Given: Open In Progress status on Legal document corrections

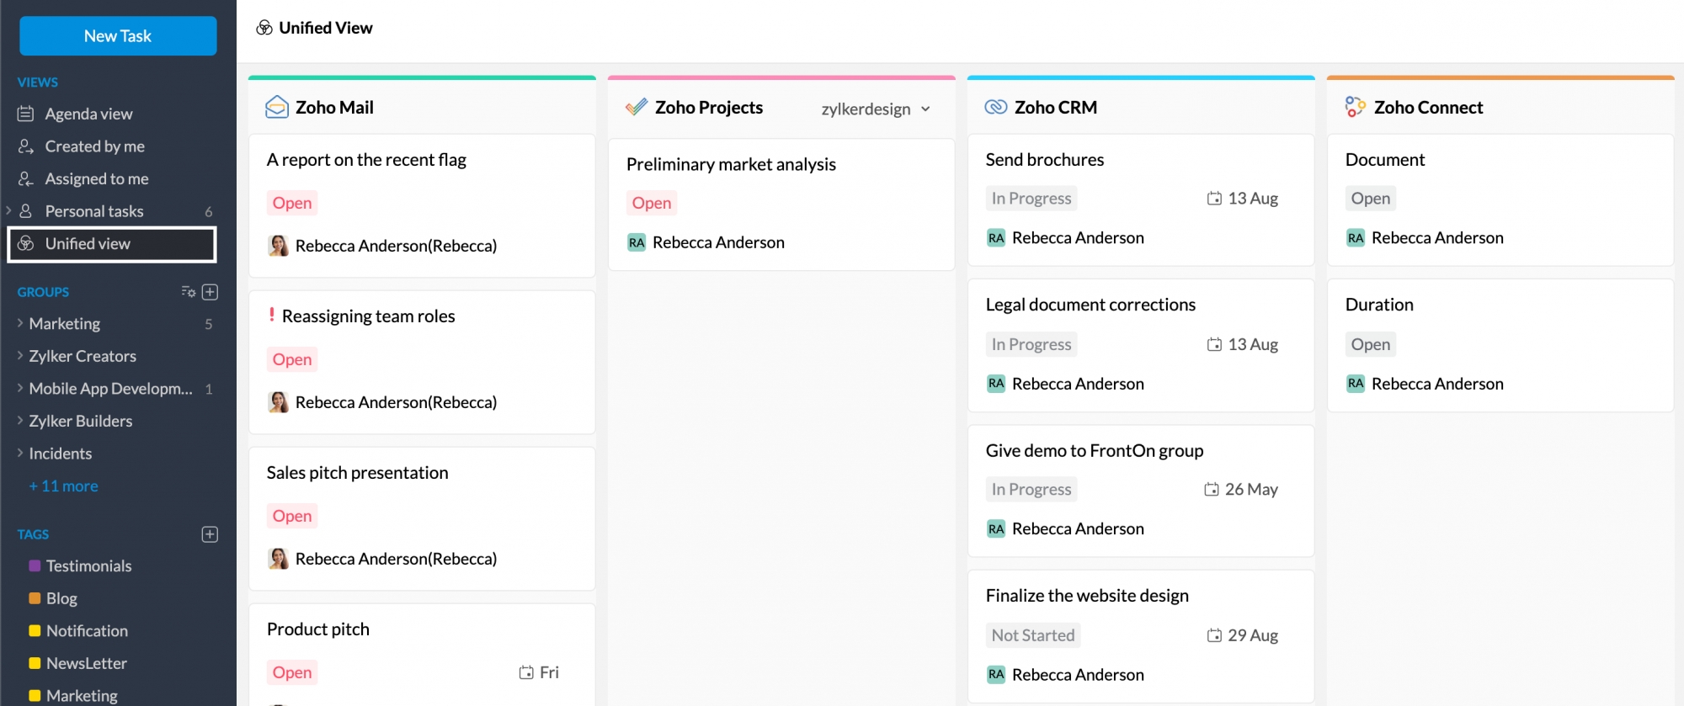Looking at the screenshot, I should pyautogui.click(x=1031, y=344).
